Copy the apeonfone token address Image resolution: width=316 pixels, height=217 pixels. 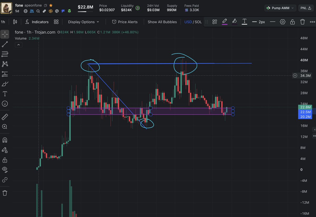(x=46, y=6)
